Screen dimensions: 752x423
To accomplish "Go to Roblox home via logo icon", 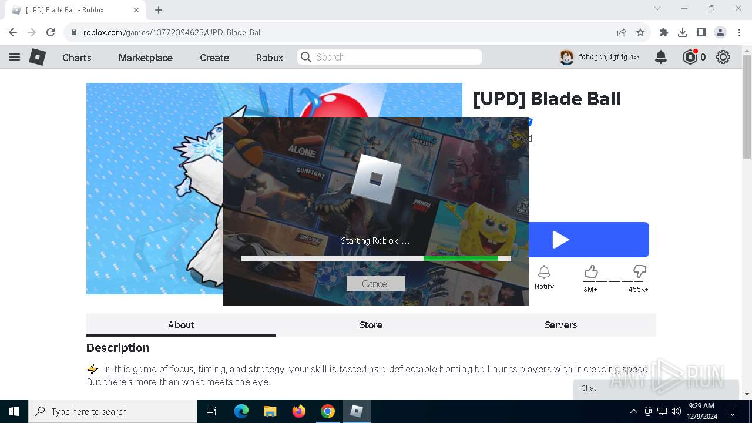I will click(x=38, y=57).
